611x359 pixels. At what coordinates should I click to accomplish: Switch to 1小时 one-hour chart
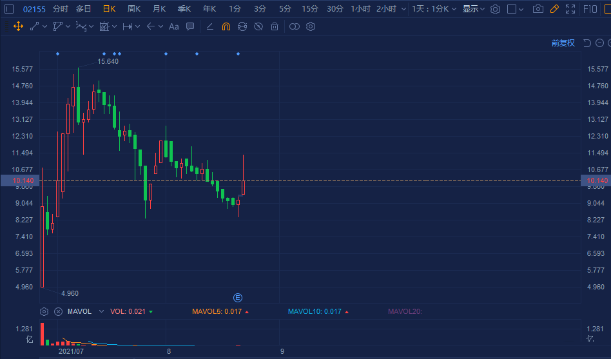pos(360,9)
